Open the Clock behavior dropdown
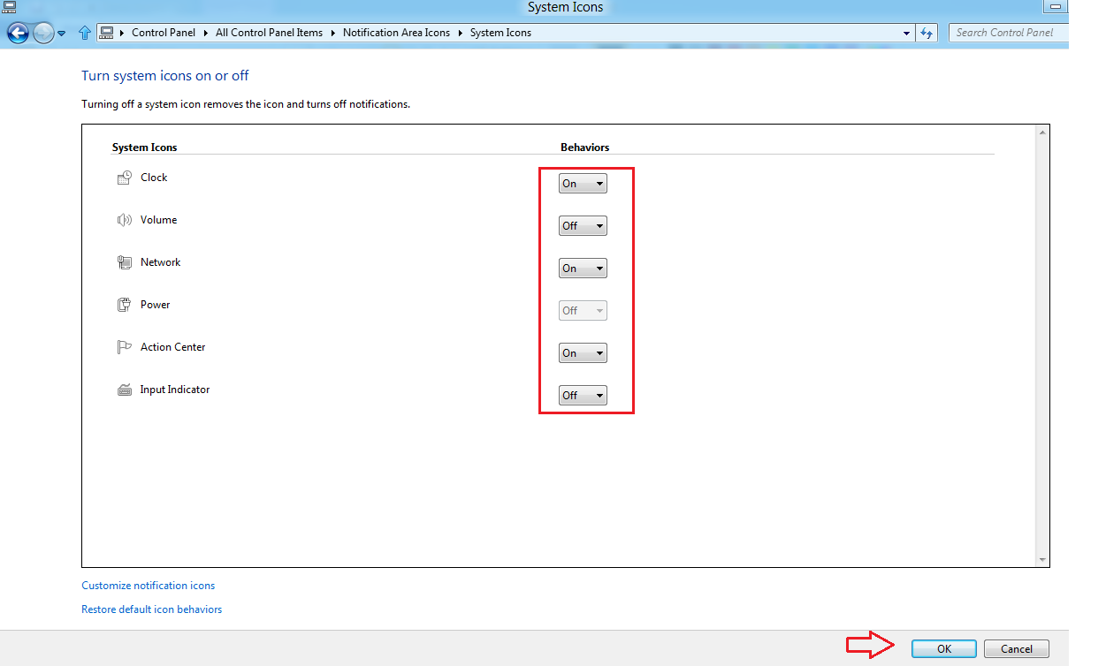Image resolution: width=1106 pixels, height=666 pixels. coord(582,183)
